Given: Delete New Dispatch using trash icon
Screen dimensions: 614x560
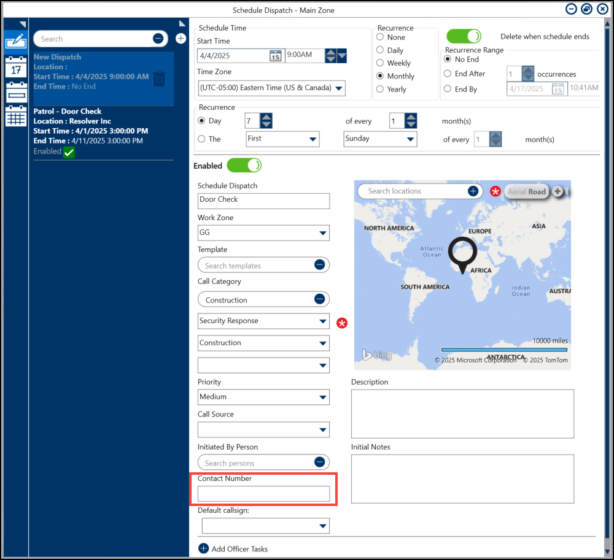Looking at the screenshot, I should click(x=159, y=79).
